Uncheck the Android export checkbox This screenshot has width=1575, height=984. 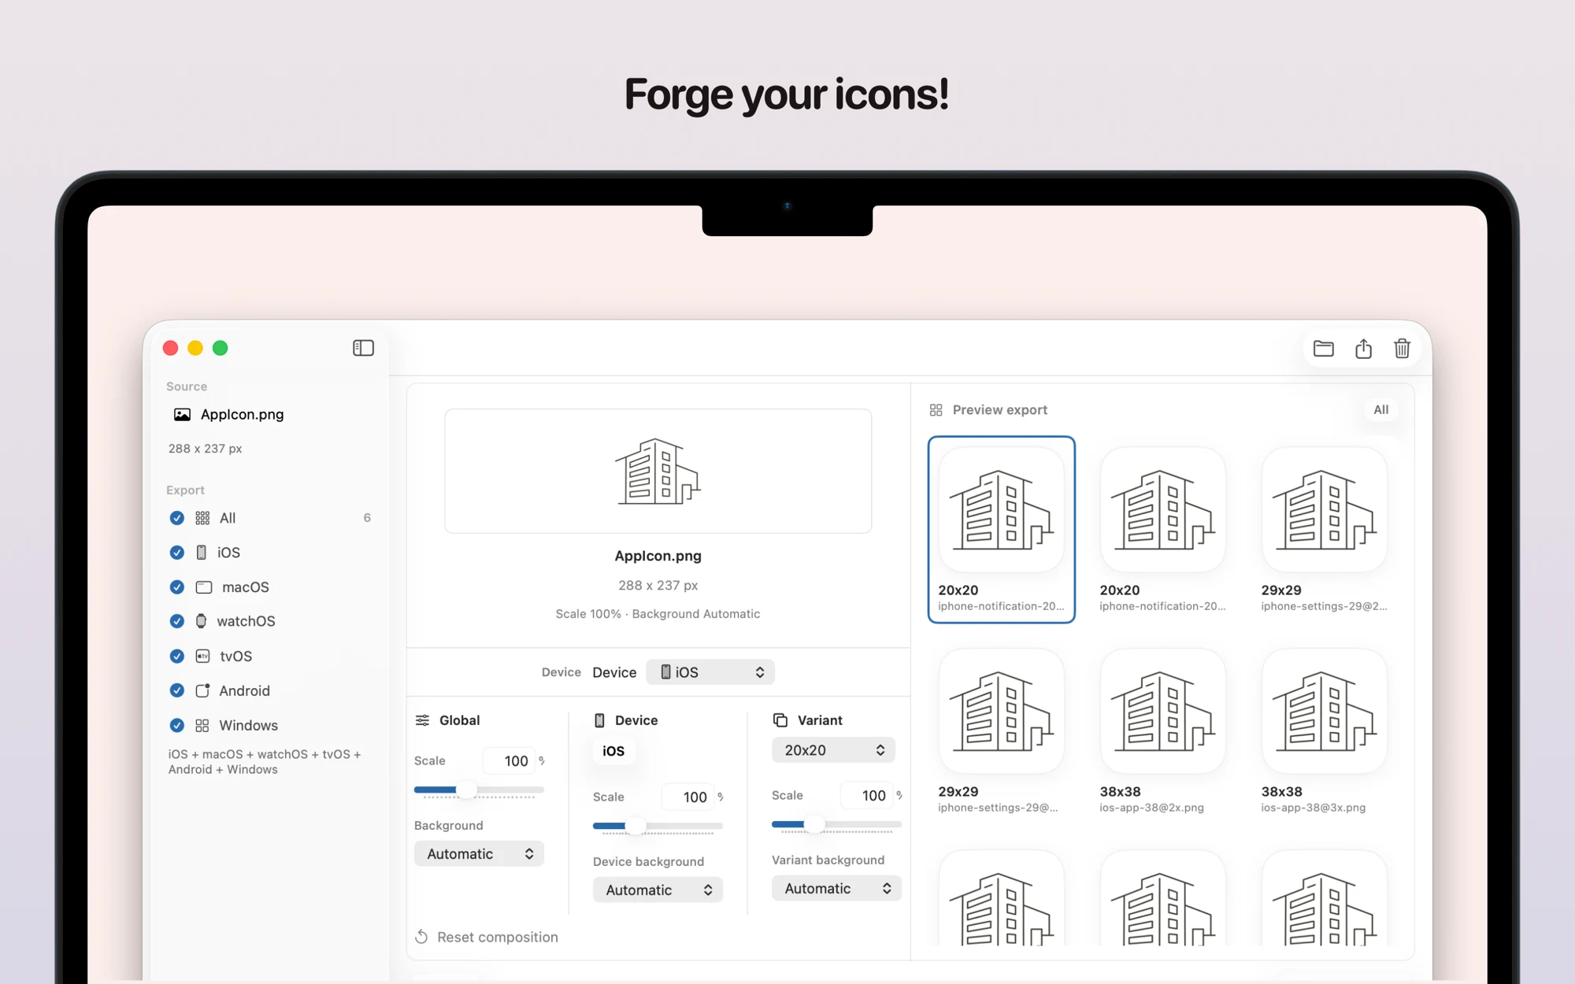(x=177, y=690)
